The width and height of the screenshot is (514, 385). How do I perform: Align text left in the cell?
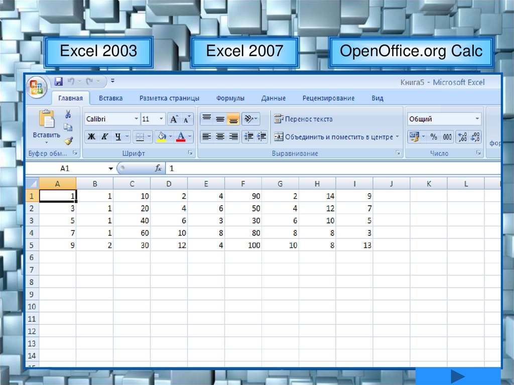point(206,137)
